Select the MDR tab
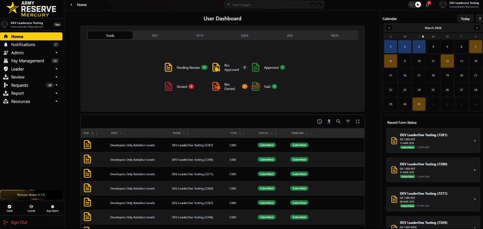Image resolution: width=483 pixels, height=229 pixels. 335,35
